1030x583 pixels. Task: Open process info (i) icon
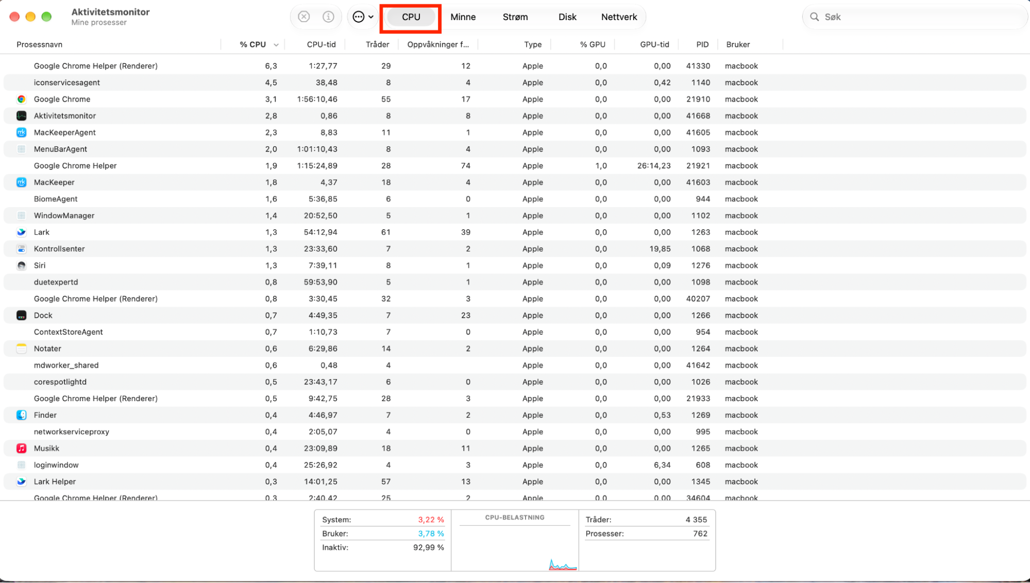pyautogui.click(x=328, y=17)
